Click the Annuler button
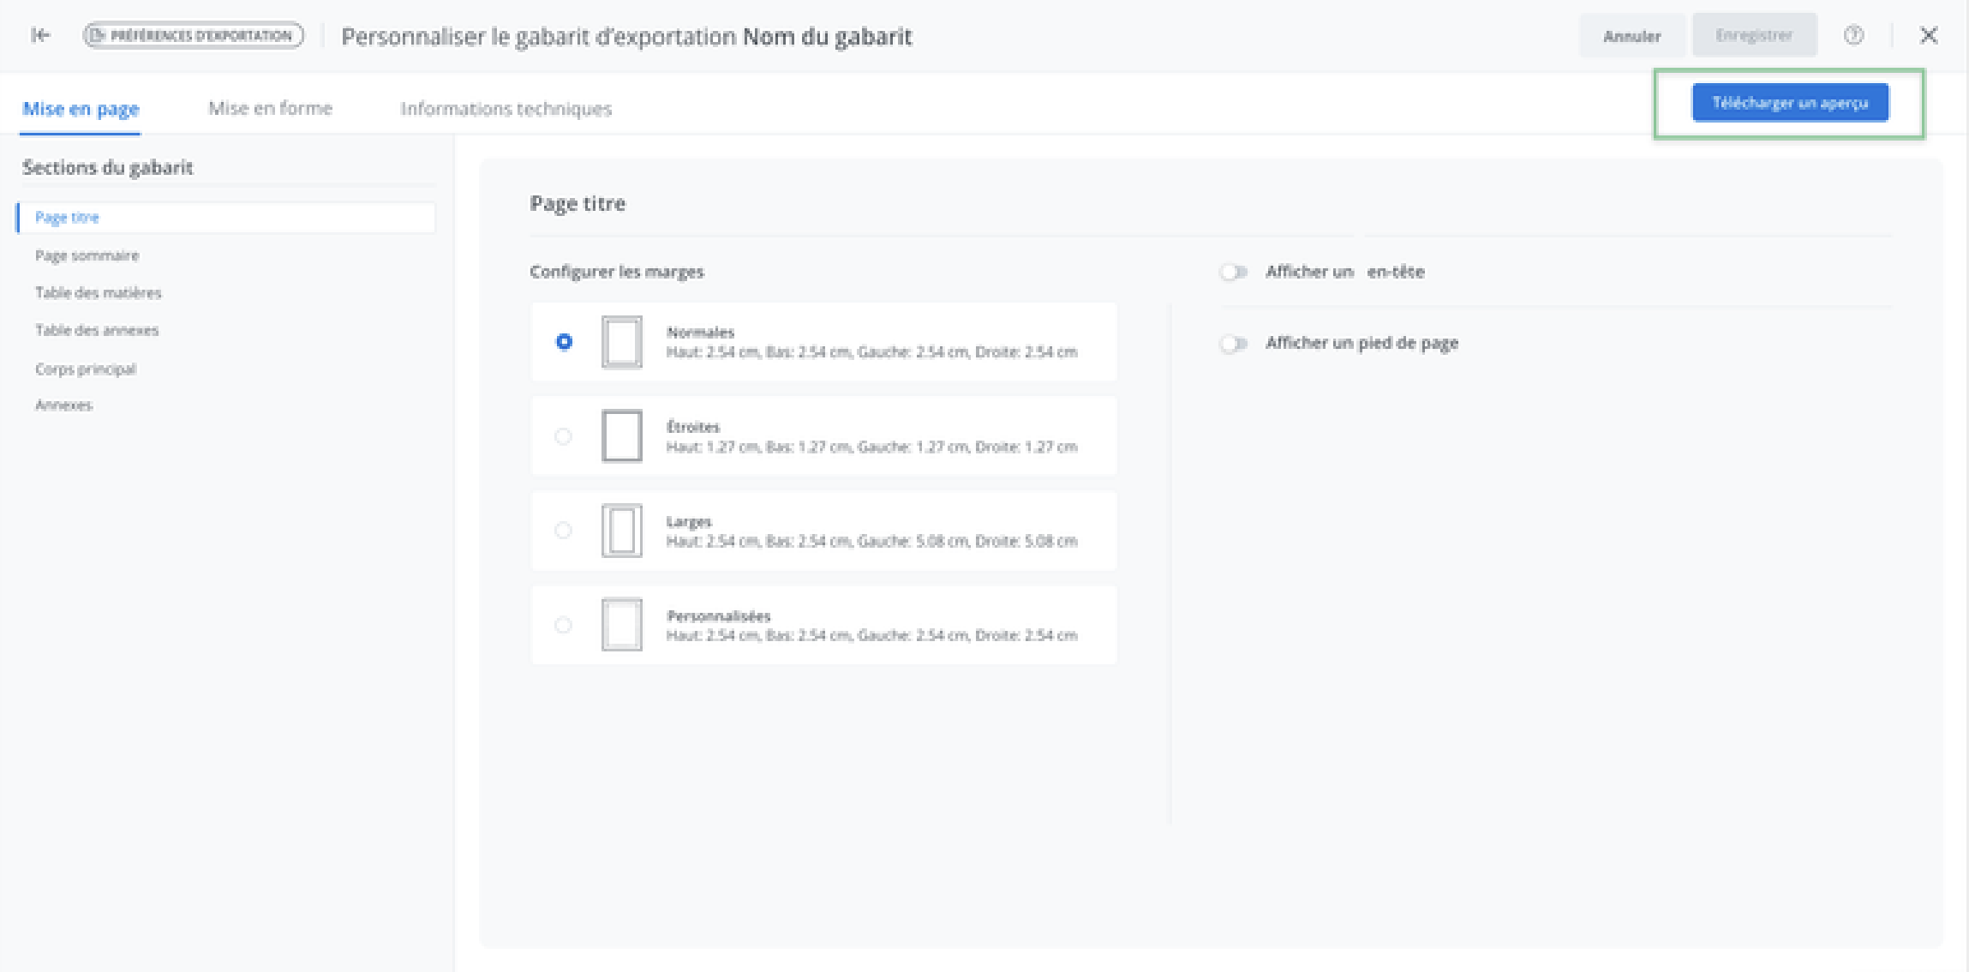The width and height of the screenshot is (1969, 972). point(1631,36)
